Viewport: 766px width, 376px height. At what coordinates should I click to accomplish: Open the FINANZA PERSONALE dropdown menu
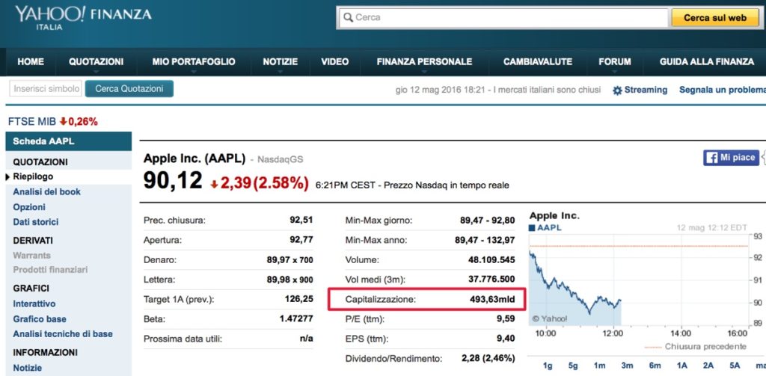click(x=424, y=62)
